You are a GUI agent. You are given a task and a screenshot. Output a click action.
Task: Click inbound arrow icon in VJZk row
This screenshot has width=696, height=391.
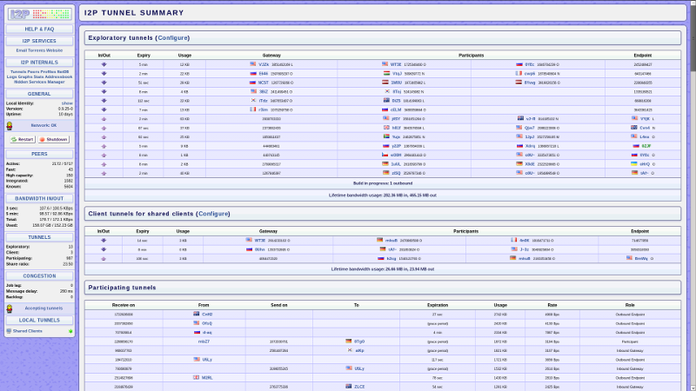coord(104,64)
